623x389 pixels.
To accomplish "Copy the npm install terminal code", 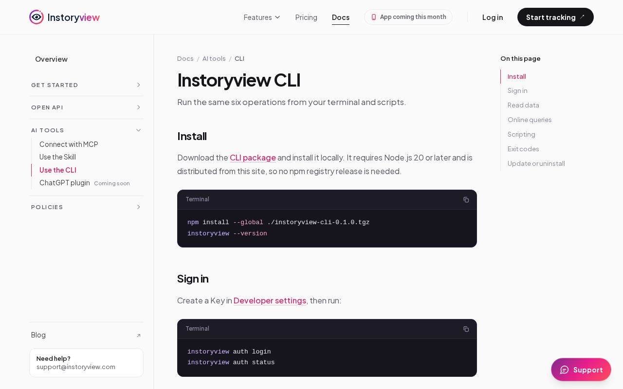I will [x=466, y=200].
